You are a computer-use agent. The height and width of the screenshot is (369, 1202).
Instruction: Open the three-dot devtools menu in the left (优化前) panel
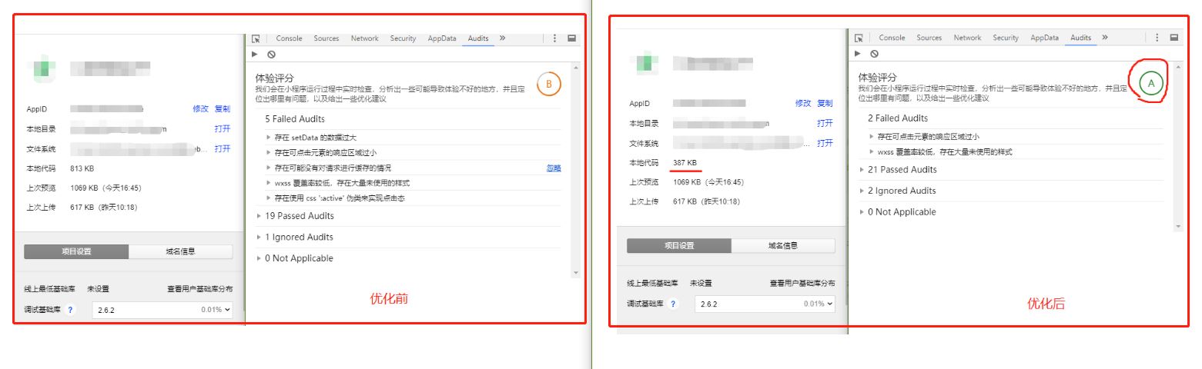coord(554,38)
